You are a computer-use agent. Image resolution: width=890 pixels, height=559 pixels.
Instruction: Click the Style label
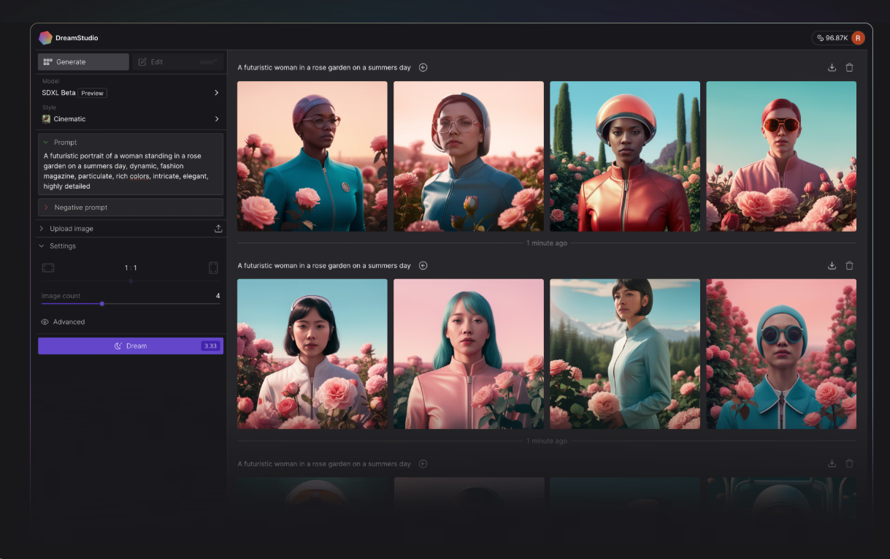point(49,107)
